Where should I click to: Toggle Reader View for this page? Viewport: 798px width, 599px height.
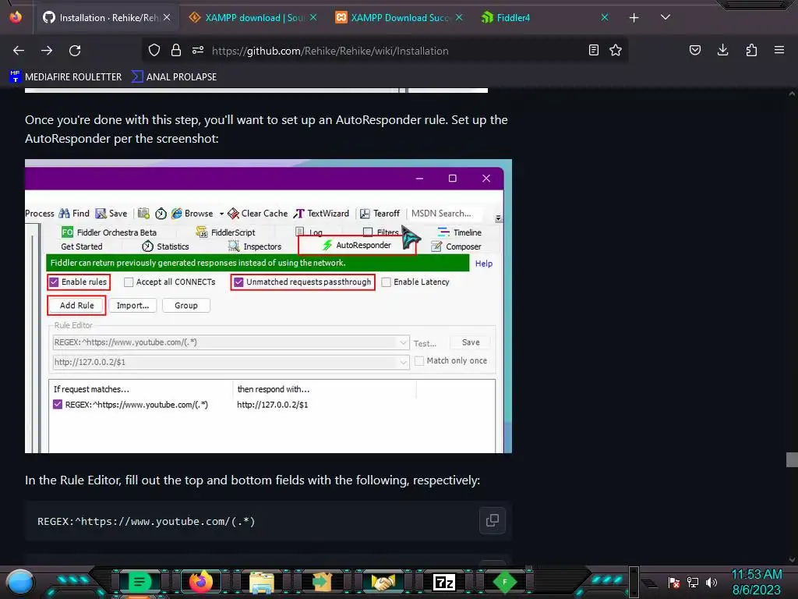(x=593, y=50)
